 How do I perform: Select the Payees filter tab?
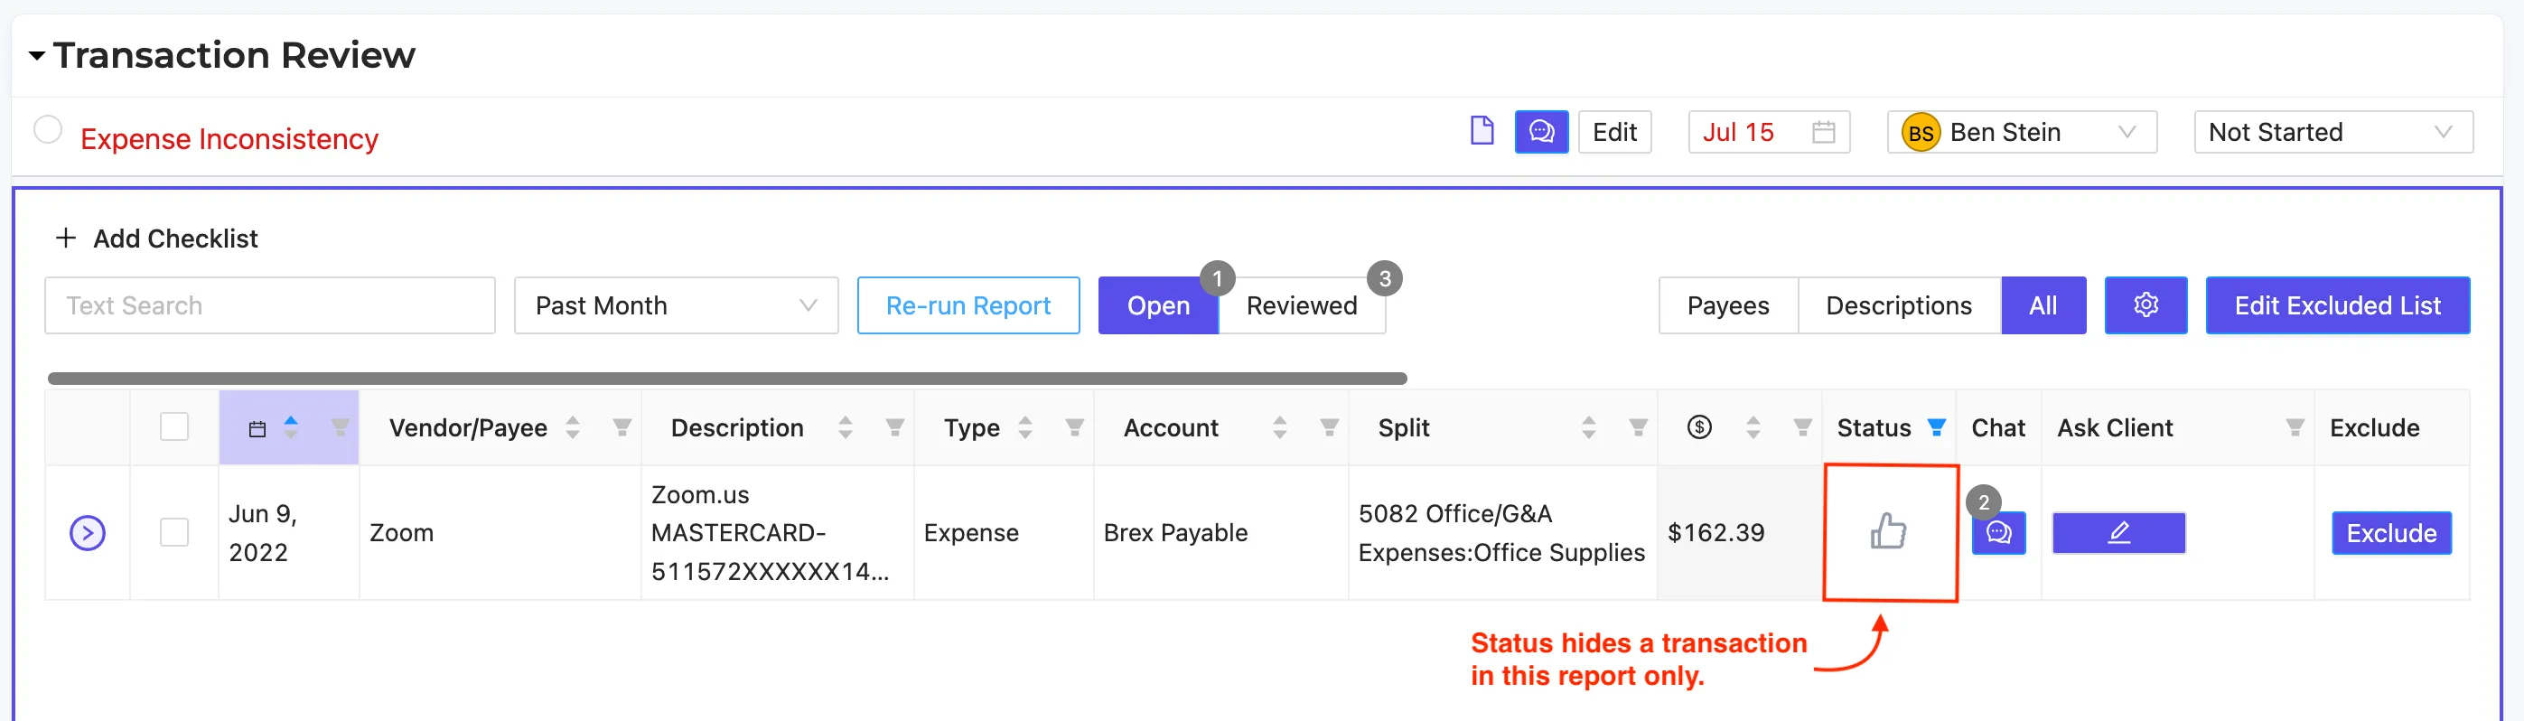pyautogui.click(x=1727, y=305)
